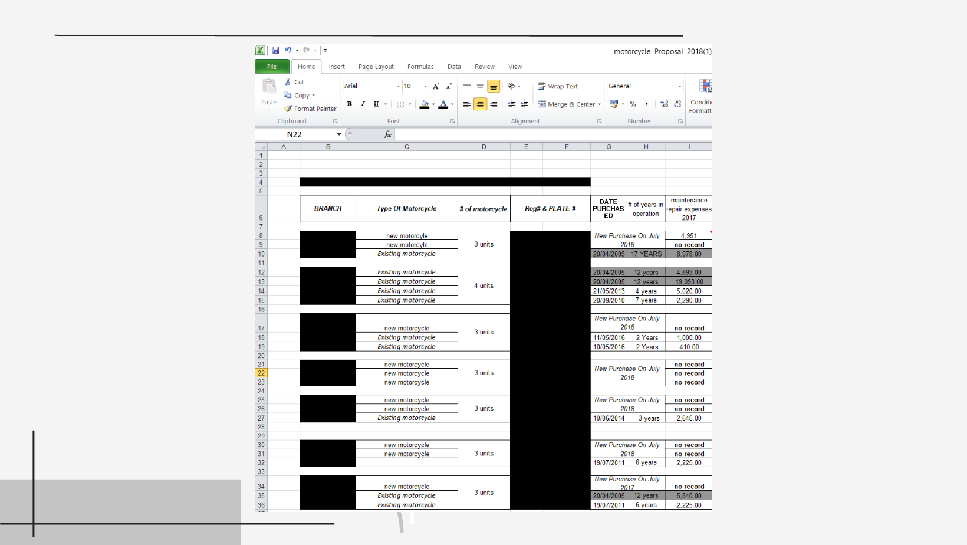Screen dimensions: 967x545
Task: Apply the fill color bucket
Action: tap(425, 104)
